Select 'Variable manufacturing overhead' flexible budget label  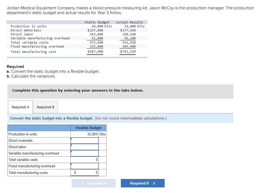coord(34,153)
